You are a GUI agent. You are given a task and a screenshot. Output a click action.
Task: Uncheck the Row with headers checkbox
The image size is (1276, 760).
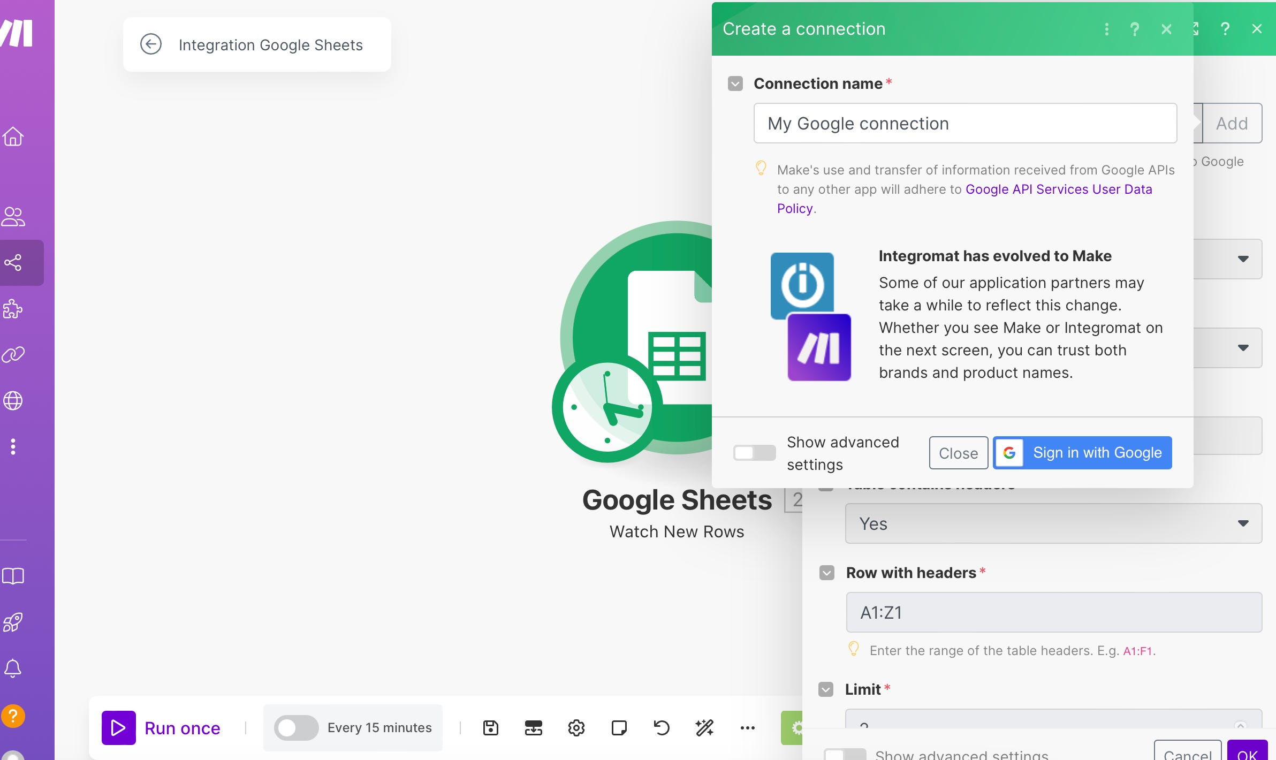[x=826, y=573]
